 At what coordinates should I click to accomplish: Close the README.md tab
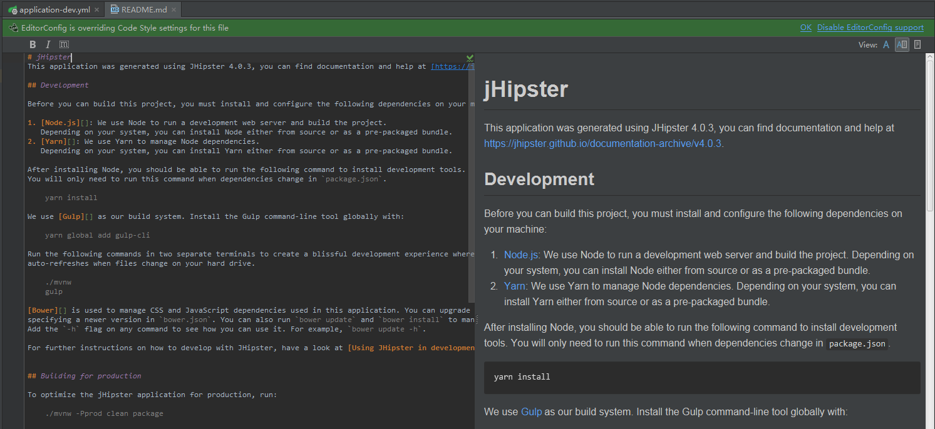pyautogui.click(x=173, y=10)
